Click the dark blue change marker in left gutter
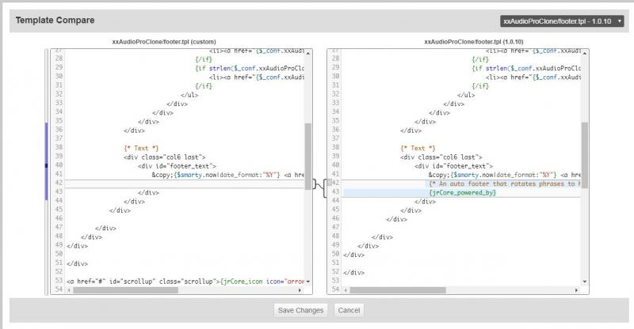The height and width of the screenshot is (329, 634). pos(47,166)
